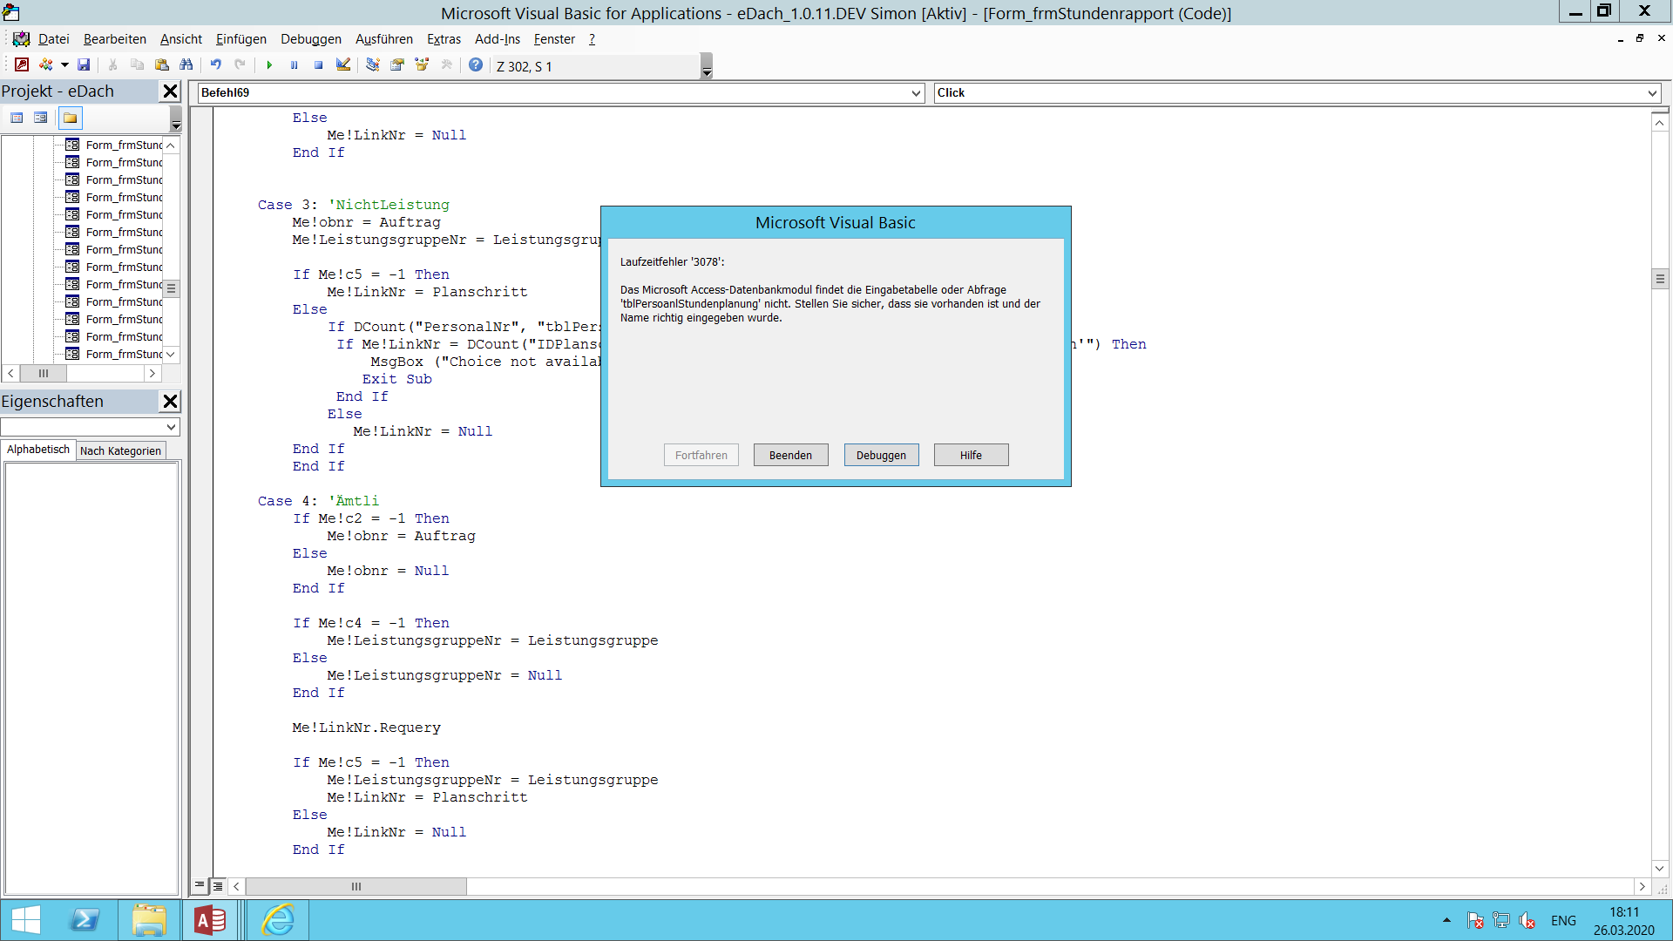Open the Datei menu
This screenshot has height=941, width=1673.
pyautogui.click(x=53, y=39)
